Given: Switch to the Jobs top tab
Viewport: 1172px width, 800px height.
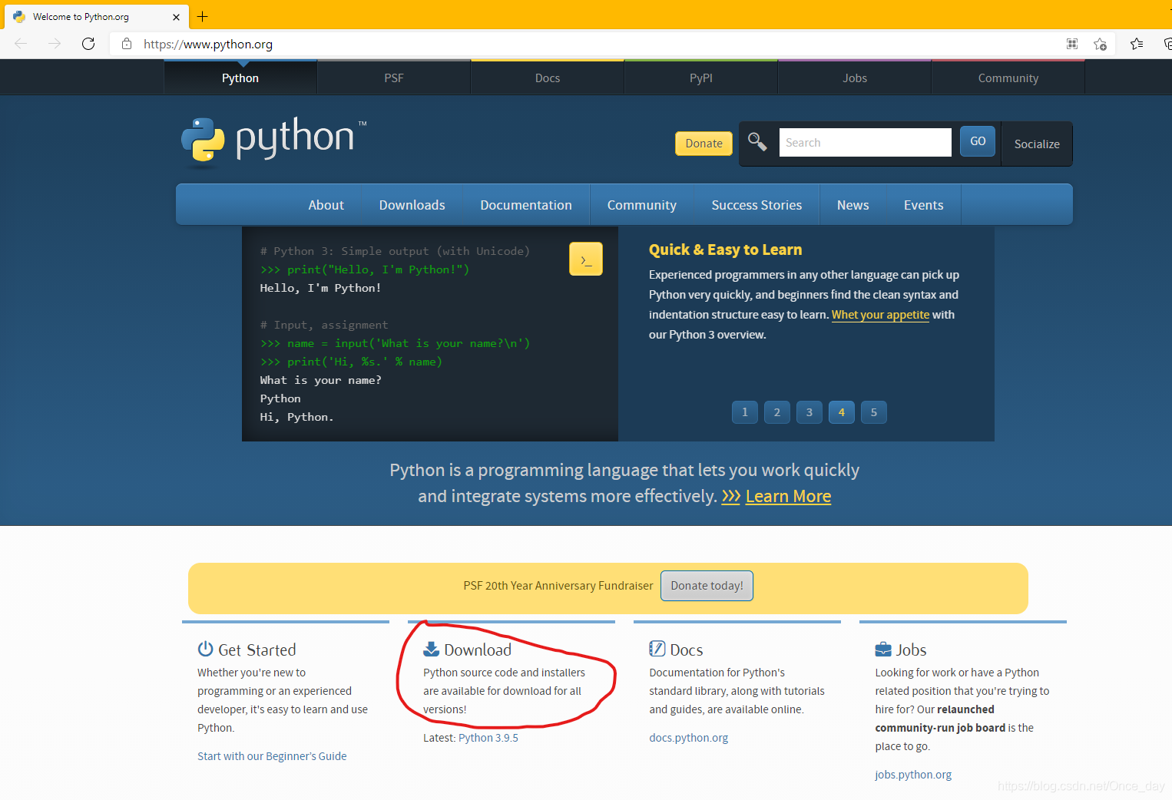Looking at the screenshot, I should point(855,78).
